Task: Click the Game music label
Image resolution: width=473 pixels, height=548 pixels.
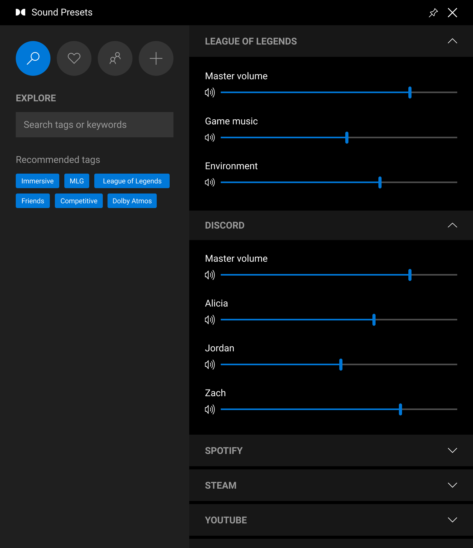Action: [231, 121]
